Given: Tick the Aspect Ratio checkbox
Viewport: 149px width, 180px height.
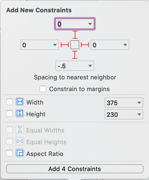Looking at the screenshot, I should [x=9, y=153].
